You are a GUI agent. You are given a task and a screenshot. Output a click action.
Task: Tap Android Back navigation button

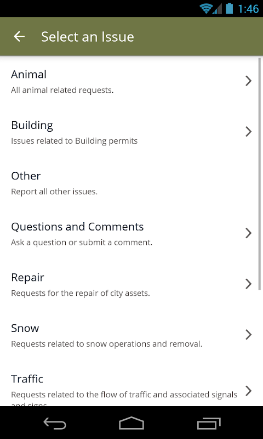tap(55, 423)
